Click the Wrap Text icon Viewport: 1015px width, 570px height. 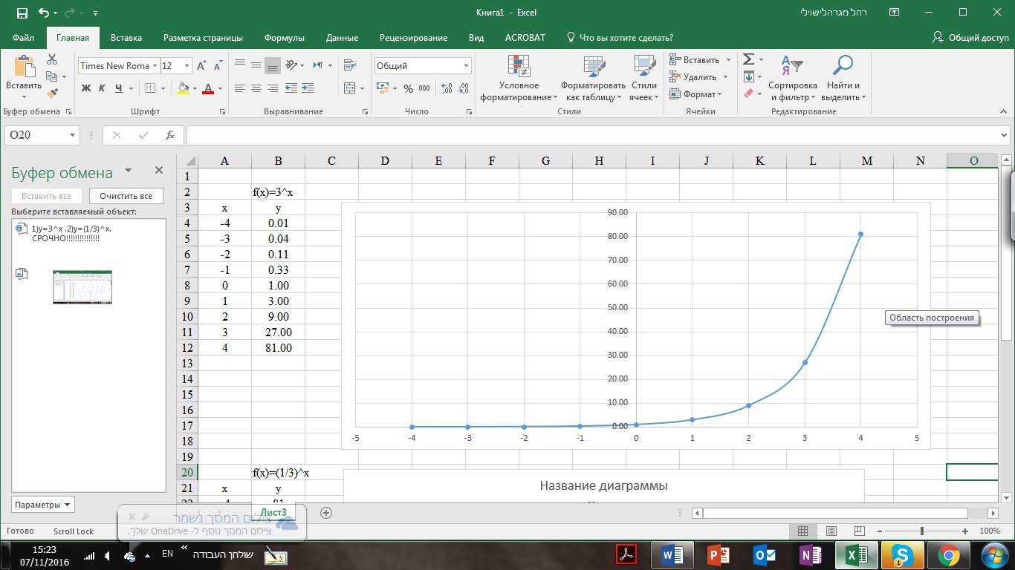(349, 65)
